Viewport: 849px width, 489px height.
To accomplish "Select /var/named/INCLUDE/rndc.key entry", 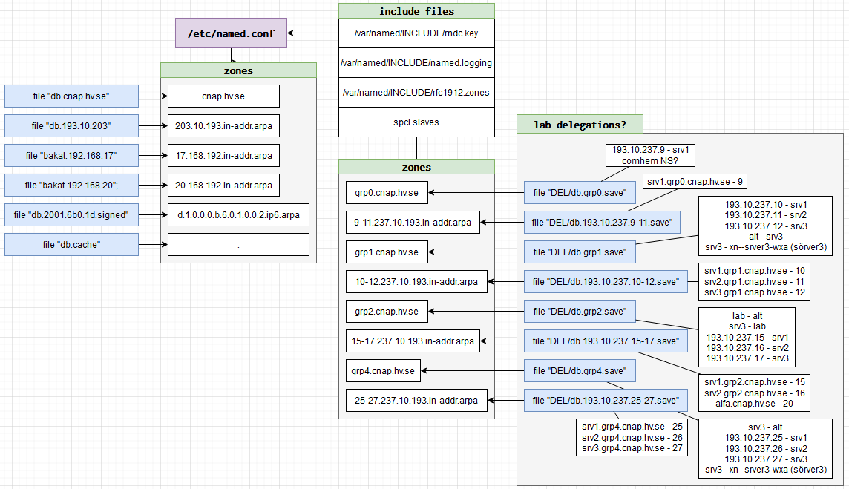I will tap(416, 33).
